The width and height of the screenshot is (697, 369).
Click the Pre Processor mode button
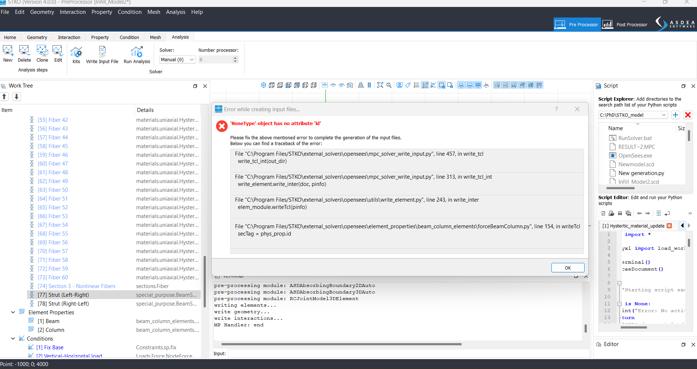pos(577,24)
